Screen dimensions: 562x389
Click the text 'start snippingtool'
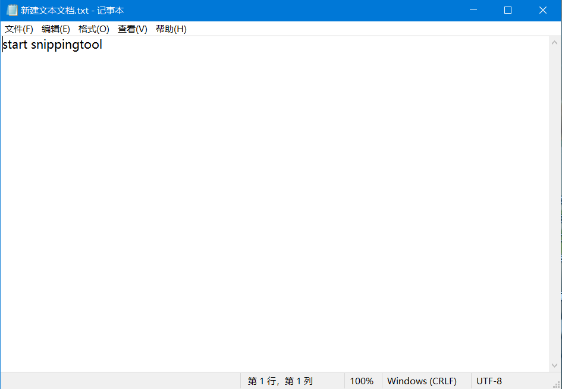point(52,45)
